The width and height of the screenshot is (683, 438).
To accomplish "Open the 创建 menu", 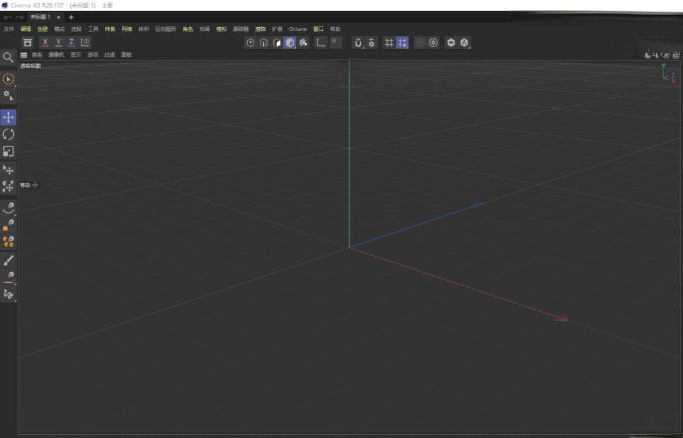I will click(x=43, y=29).
